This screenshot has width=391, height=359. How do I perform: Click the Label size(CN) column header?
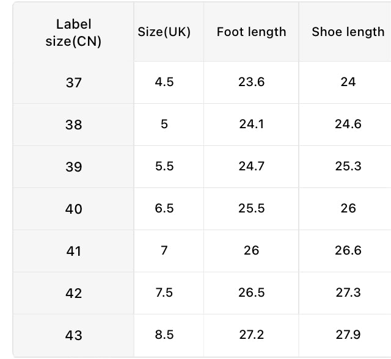[73, 32]
